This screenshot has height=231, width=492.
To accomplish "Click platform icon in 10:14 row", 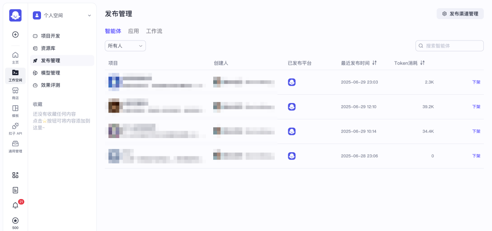I will click(x=292, y=131).
